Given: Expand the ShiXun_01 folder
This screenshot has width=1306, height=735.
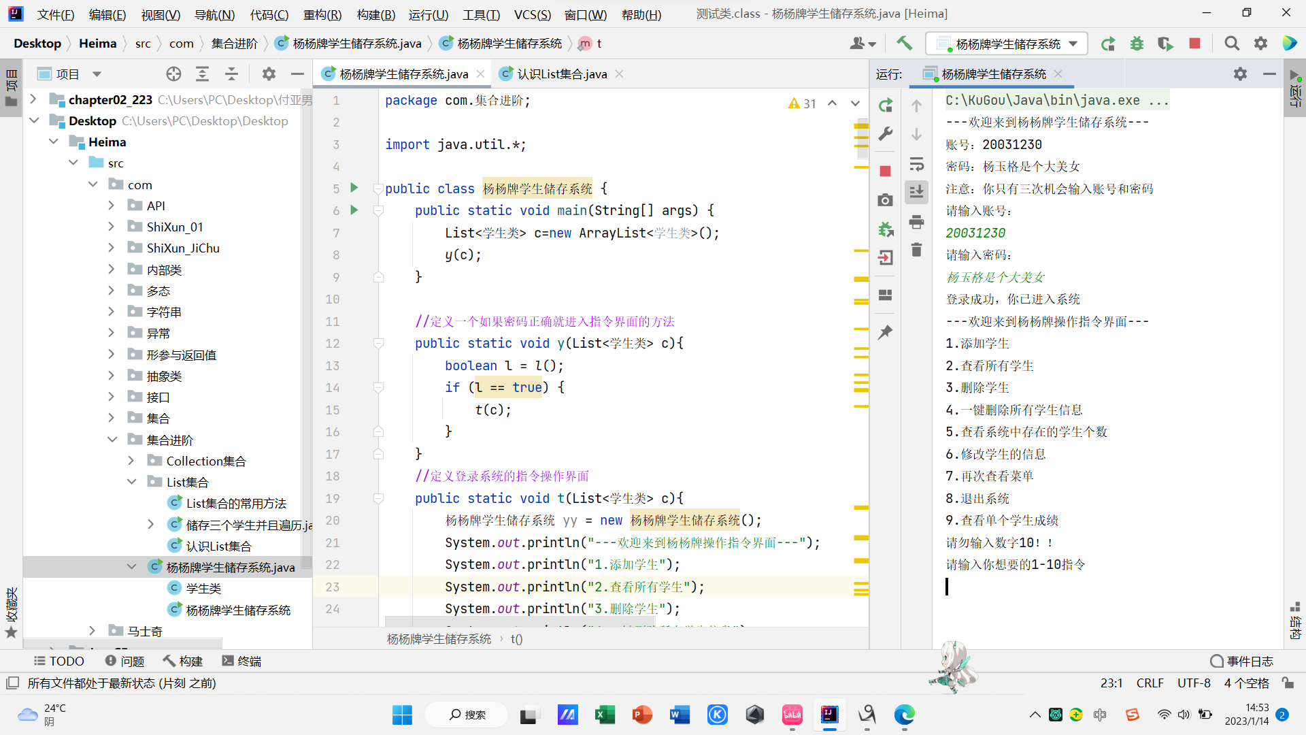Looking at the screenshot, I should [x=112, y=227].
